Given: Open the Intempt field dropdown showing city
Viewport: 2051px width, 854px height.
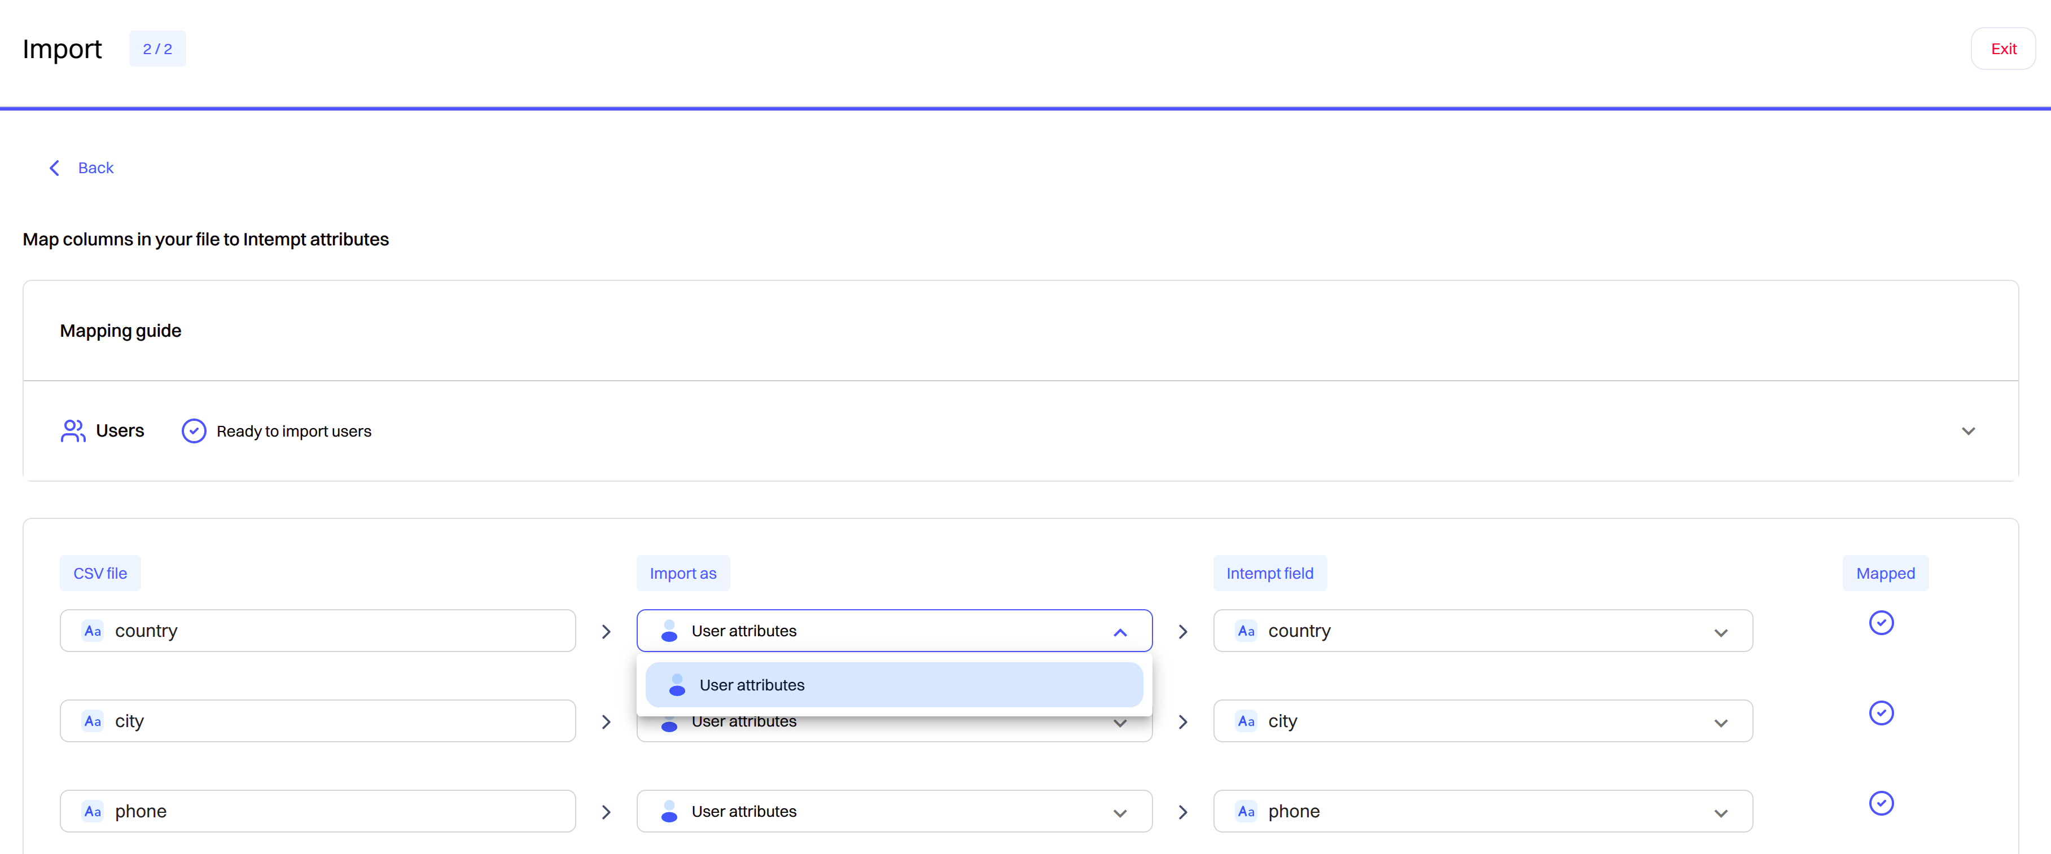Looking at the screenshot, I should (1483, 721).
